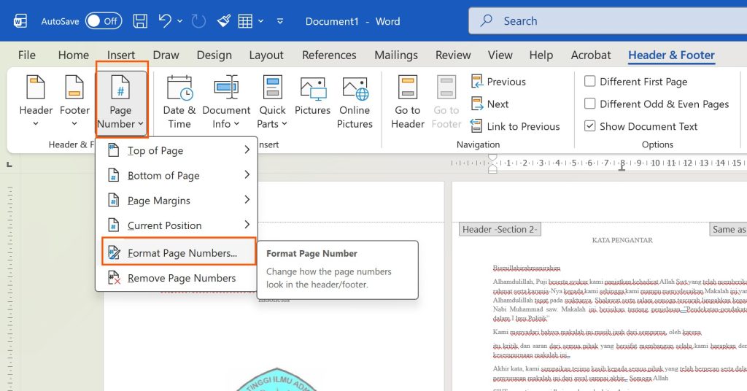
Task: Toggle the AutoSave switch
Action: click(104, 21)
